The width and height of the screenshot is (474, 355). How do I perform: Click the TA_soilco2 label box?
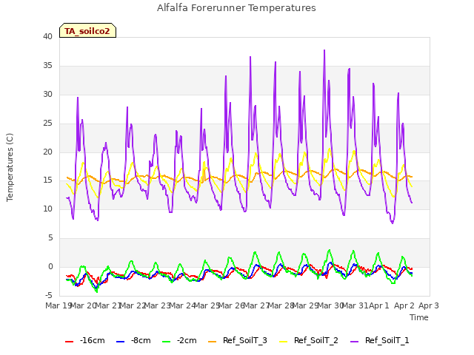[87, 30]
